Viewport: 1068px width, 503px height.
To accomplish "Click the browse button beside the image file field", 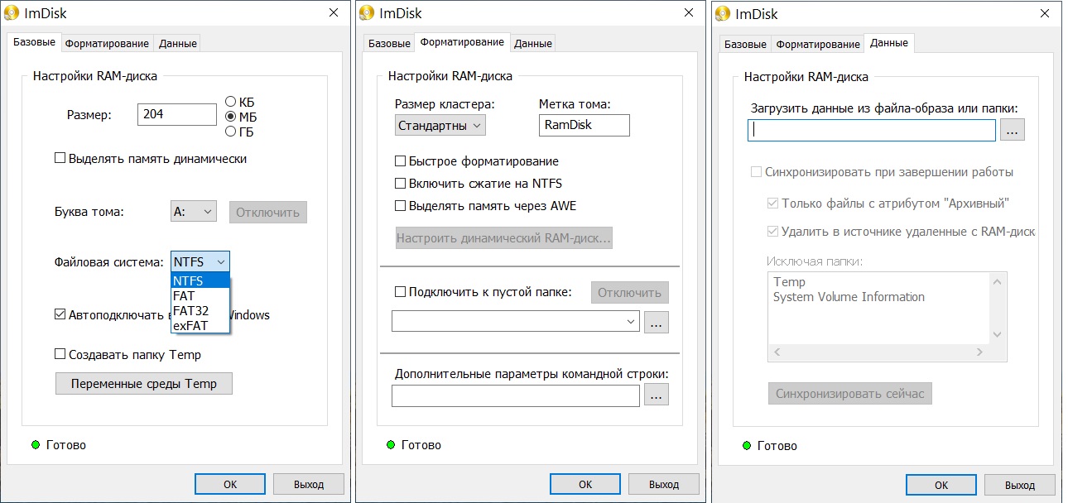I will coord(1013,130).
